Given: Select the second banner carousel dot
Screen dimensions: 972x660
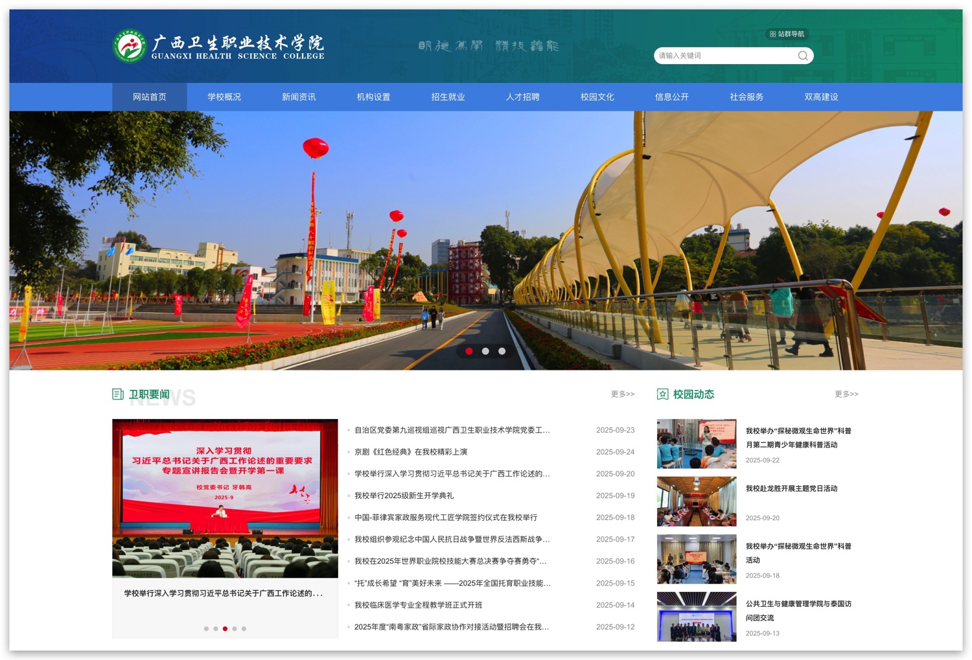Looking at the screenshot, I should [485, 351].
